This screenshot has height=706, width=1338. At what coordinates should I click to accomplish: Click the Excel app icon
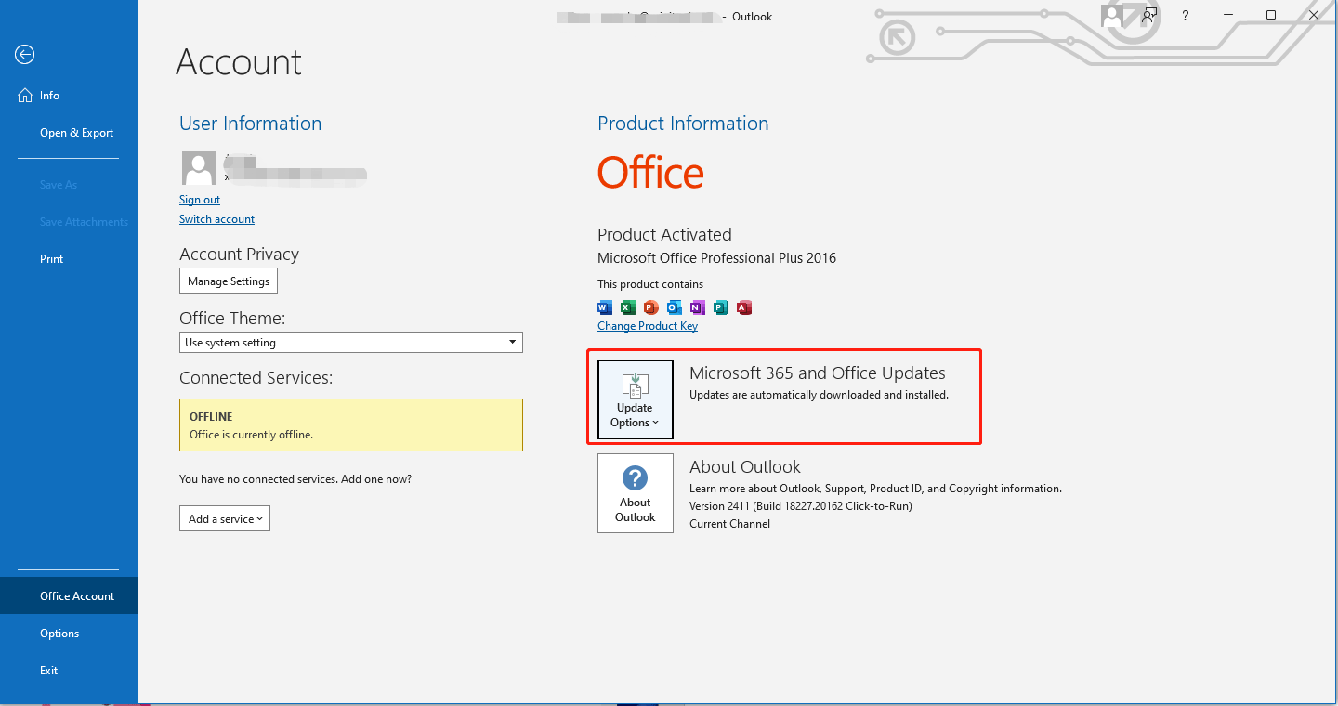point(628,307)
